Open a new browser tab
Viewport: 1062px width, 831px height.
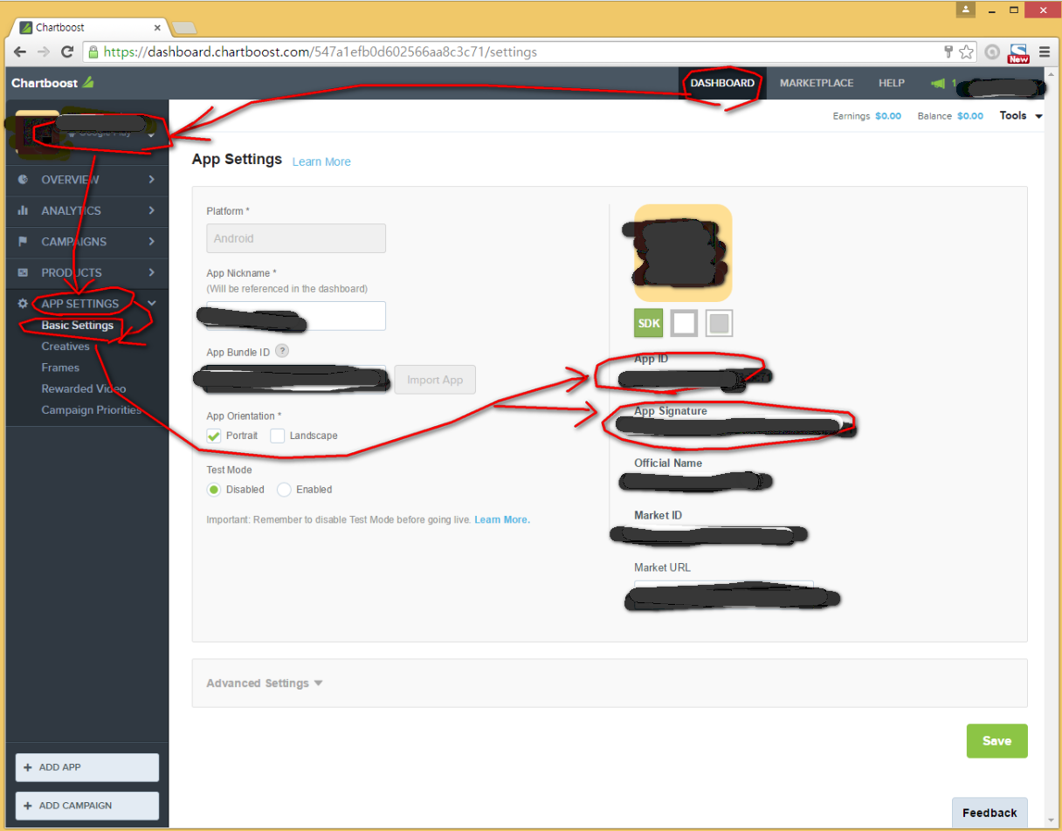tap(184, 28)
